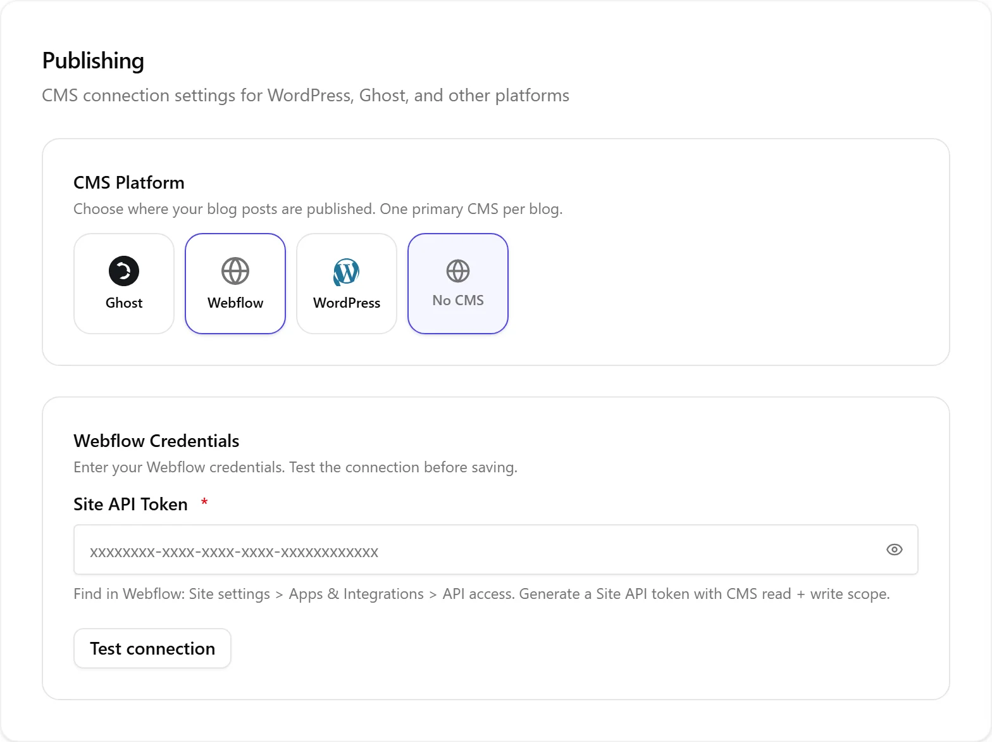This screenshot has height=742, width=992.
Task: Click 'Enter your Webflow credentials' description
Action: coord(295,467)
